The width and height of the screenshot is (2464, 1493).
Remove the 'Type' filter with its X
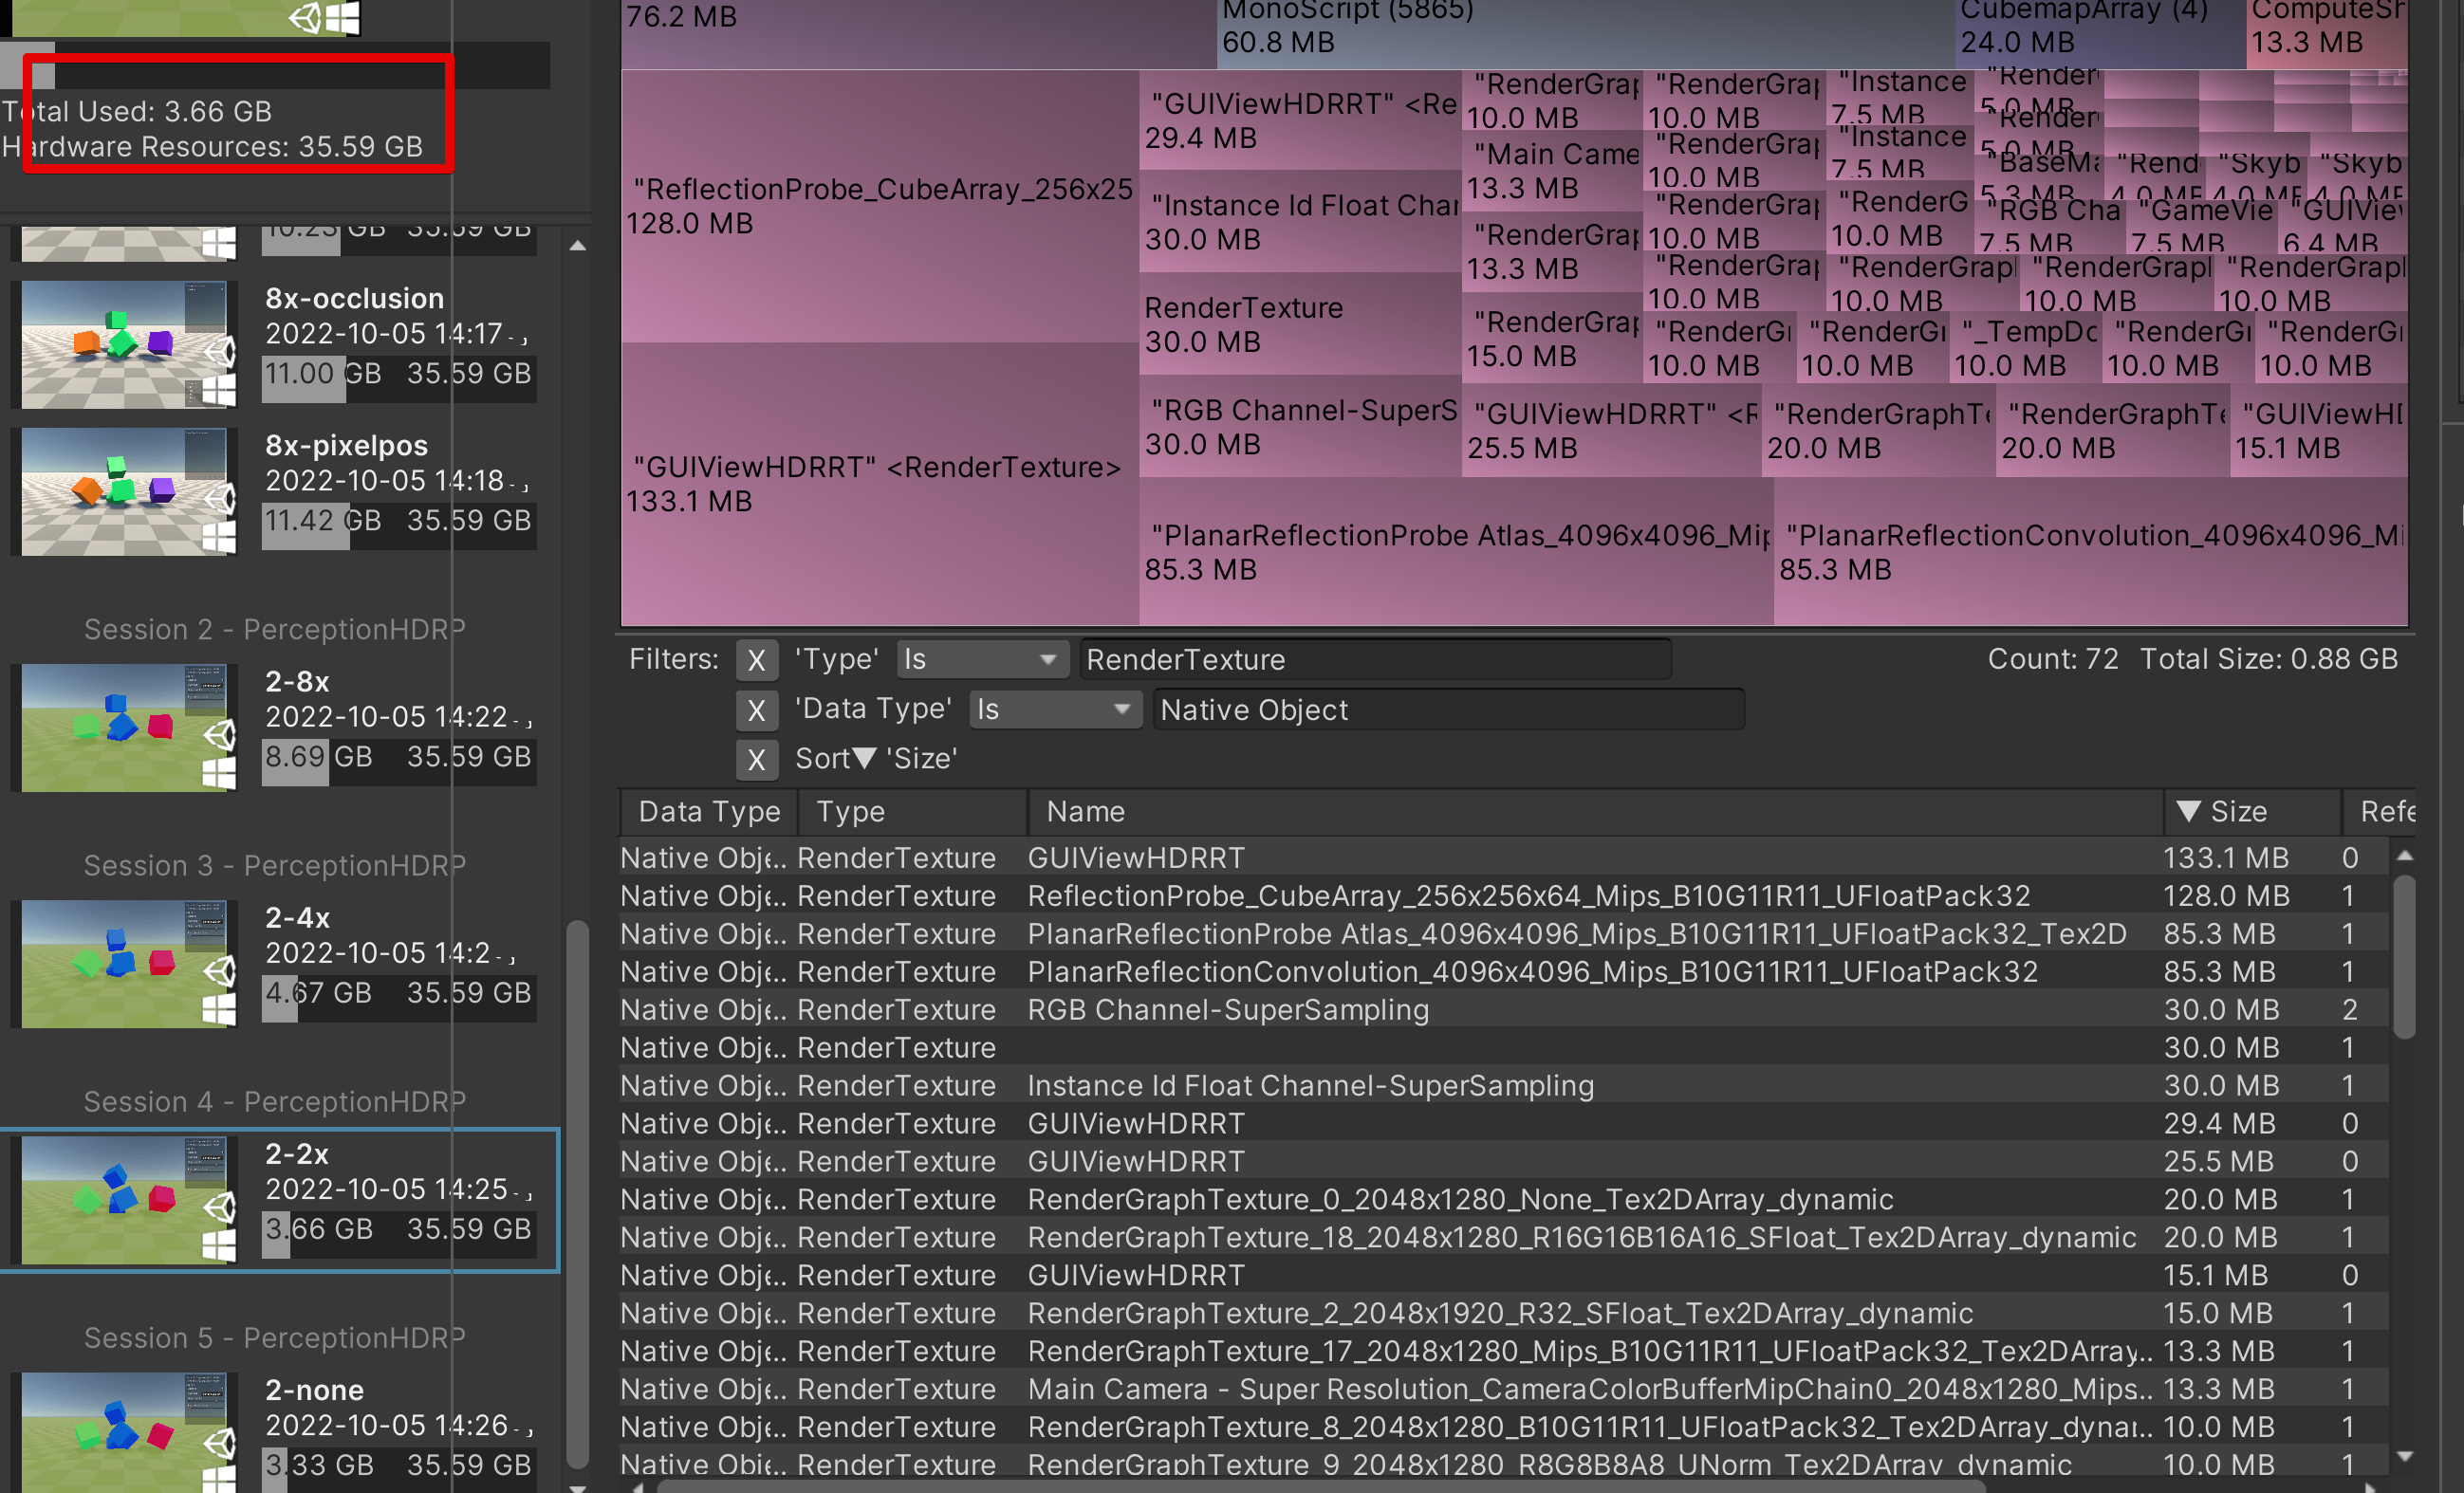pos(756,660)
